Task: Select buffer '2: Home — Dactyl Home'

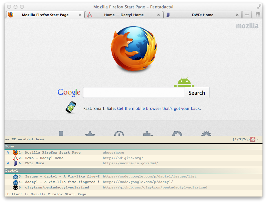Action: click(134, 158)
